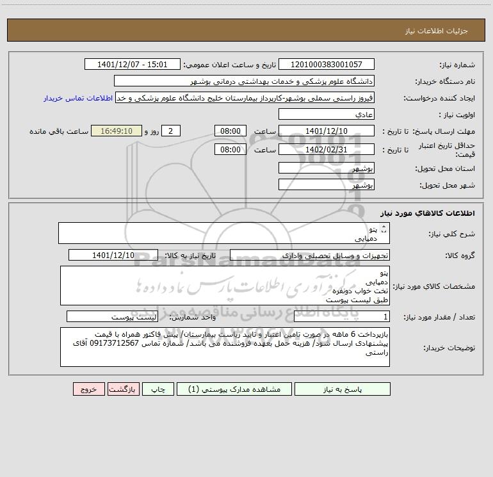Click the remaining days field showing 2
Viewport: 493px width, 477px height.
coord(171,131)
